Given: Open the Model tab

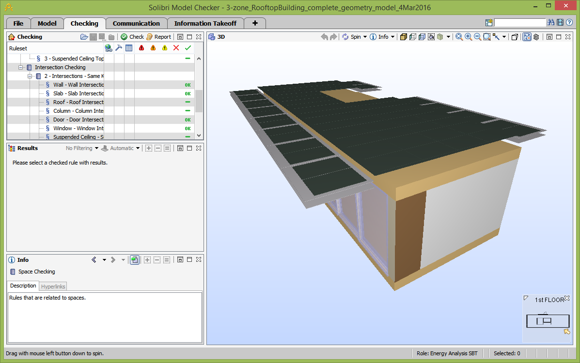Looking at the screenshot, I should pyautogui.click(x=47, y=23).
